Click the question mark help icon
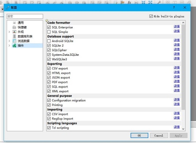 (x=174, y=8)
